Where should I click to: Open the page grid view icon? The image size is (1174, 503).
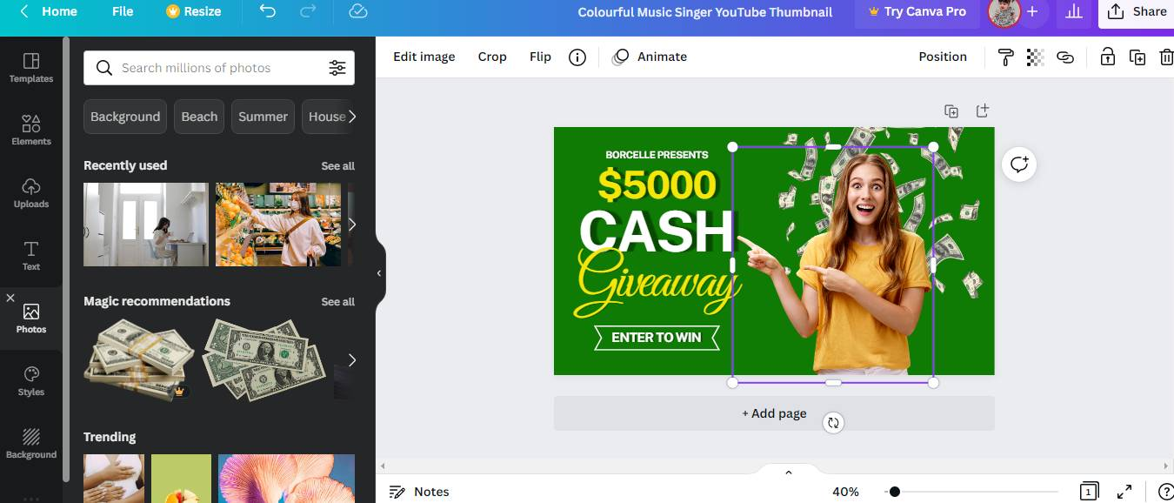point(1089,492)
